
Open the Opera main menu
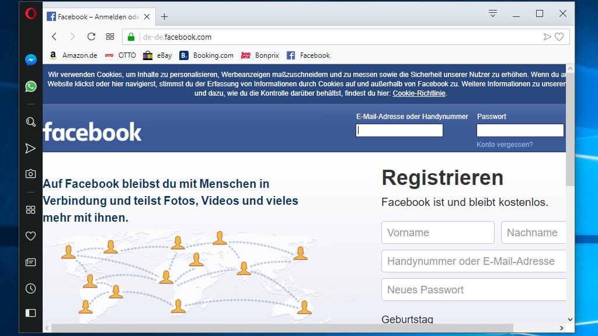tap(31, 13)
